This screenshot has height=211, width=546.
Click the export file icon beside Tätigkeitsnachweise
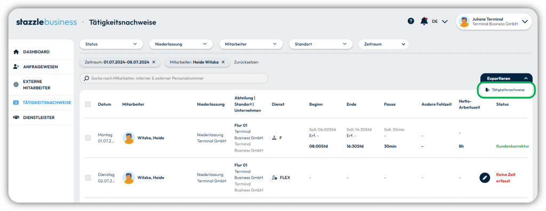click(487, 90)
